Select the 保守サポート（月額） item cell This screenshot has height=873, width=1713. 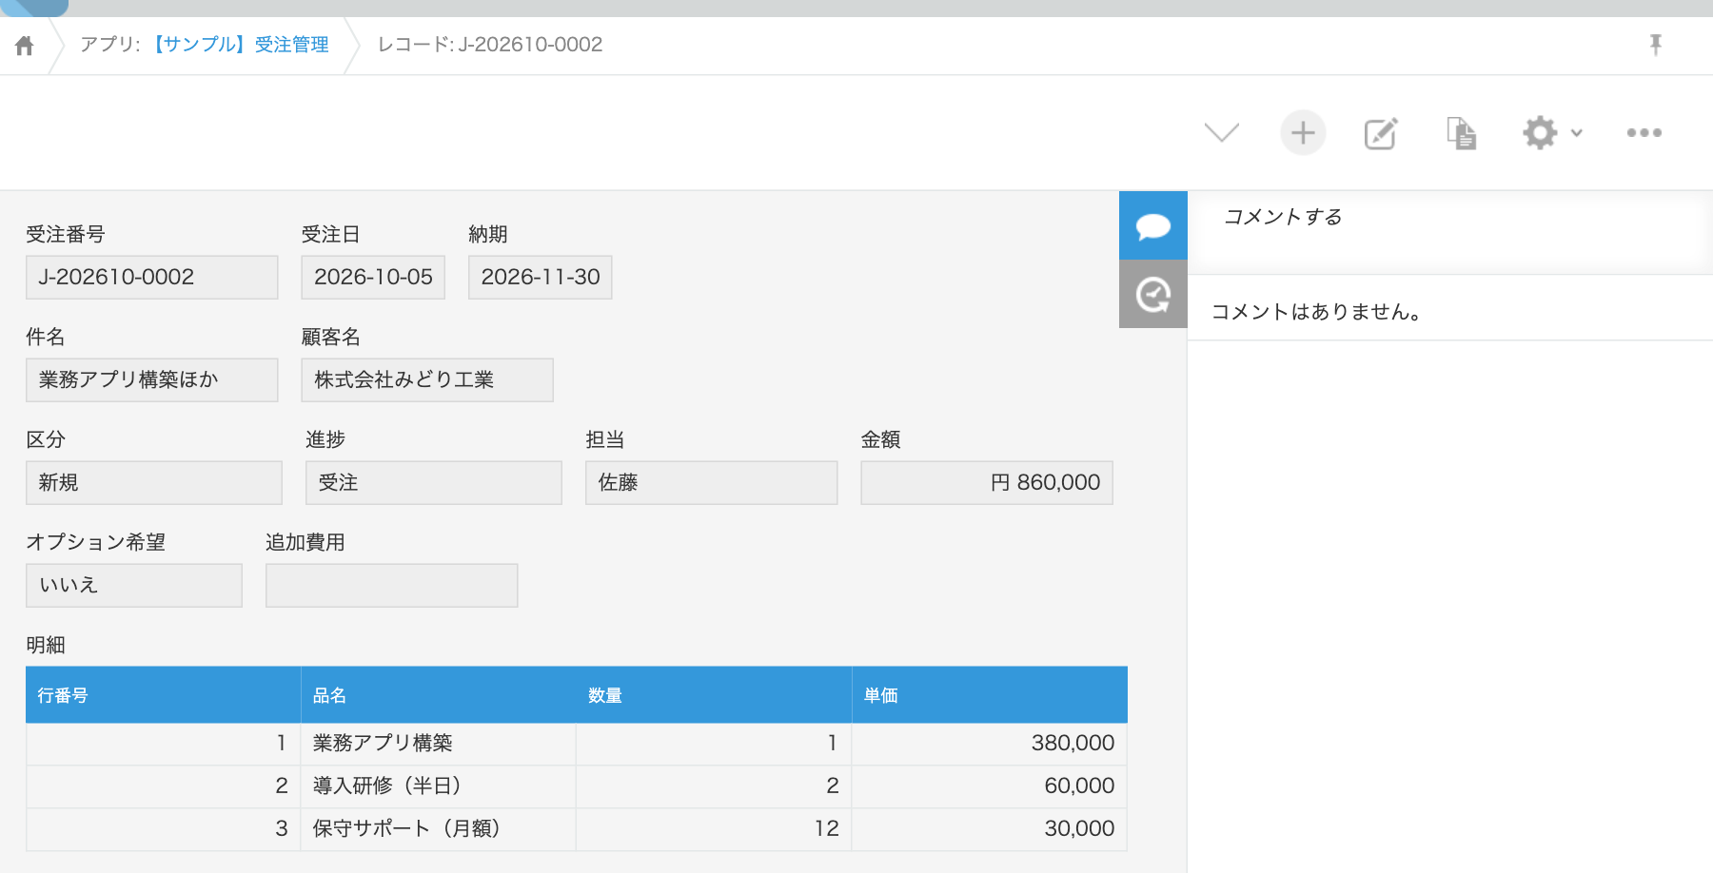pos(439,829)
